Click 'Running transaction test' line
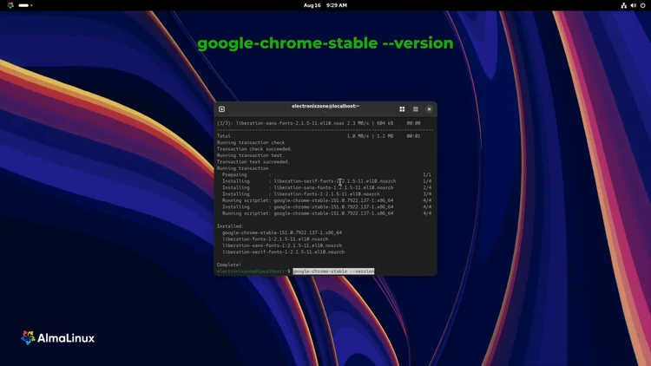Viewport: 651px width, 366px height. pos(249,155)
